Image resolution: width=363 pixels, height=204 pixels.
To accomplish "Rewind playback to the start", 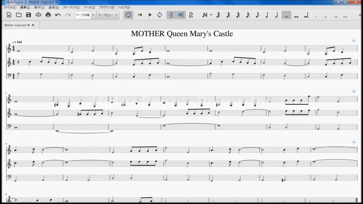I will 140,15.
